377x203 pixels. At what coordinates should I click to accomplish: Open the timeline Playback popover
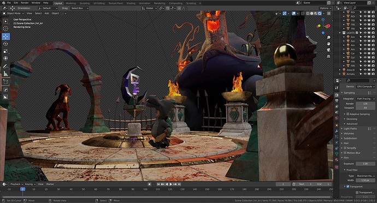16,184
